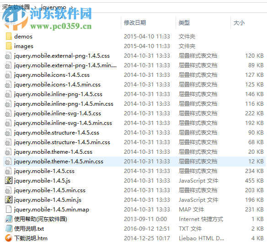This screenshot has height=243, width=267.
Task: Click file name jquery.mobile.icons-1.4.5.min.css
Action: pyautogui.click(x=58, y=85)
